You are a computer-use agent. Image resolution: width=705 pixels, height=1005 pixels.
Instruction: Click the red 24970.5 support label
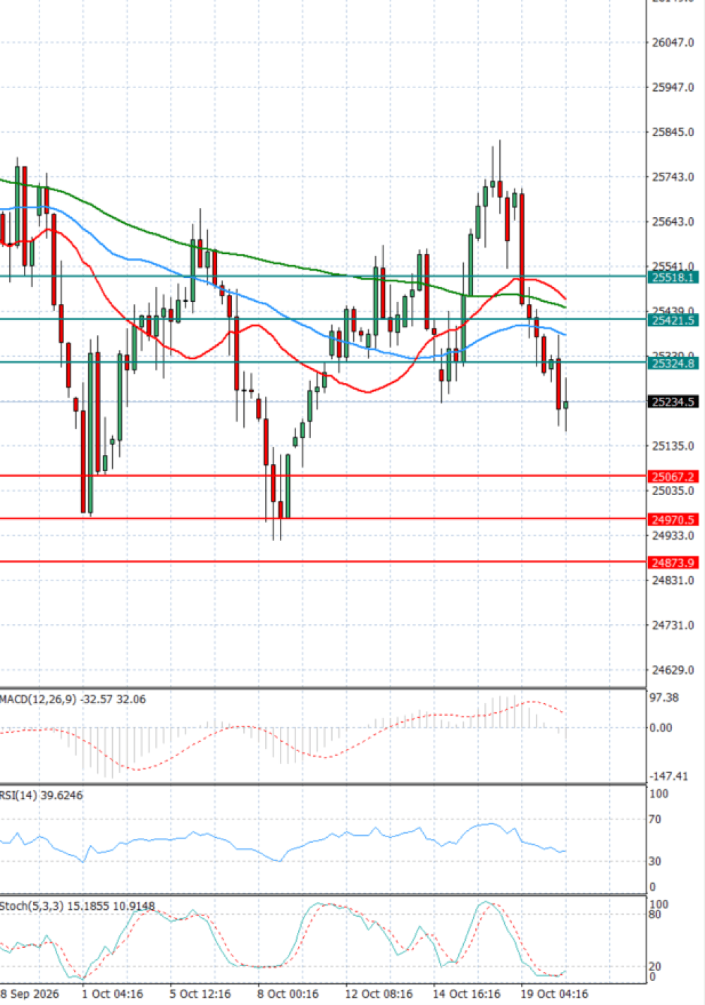(x=673, y=520)
